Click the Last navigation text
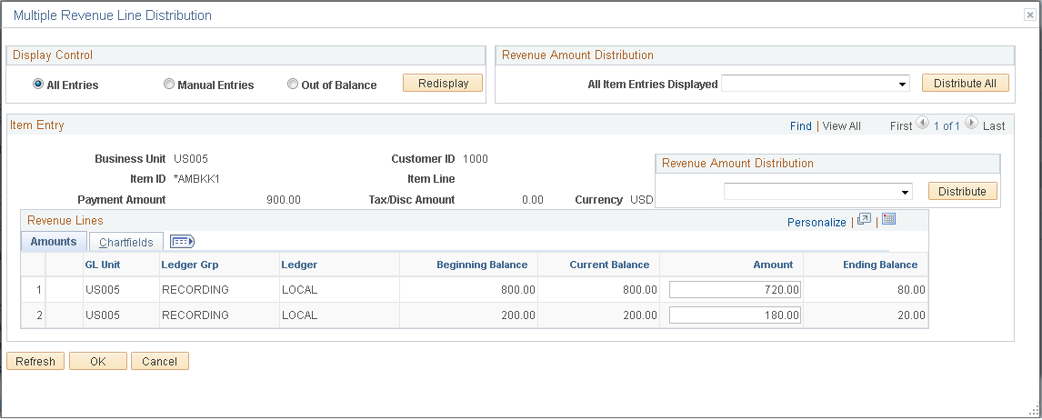This screenshot has height=420, width=1042. click(994, 125)
